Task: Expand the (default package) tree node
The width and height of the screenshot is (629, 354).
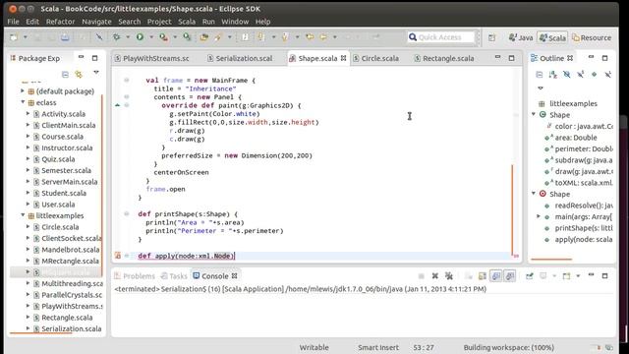Action: [x=23, y=91]
